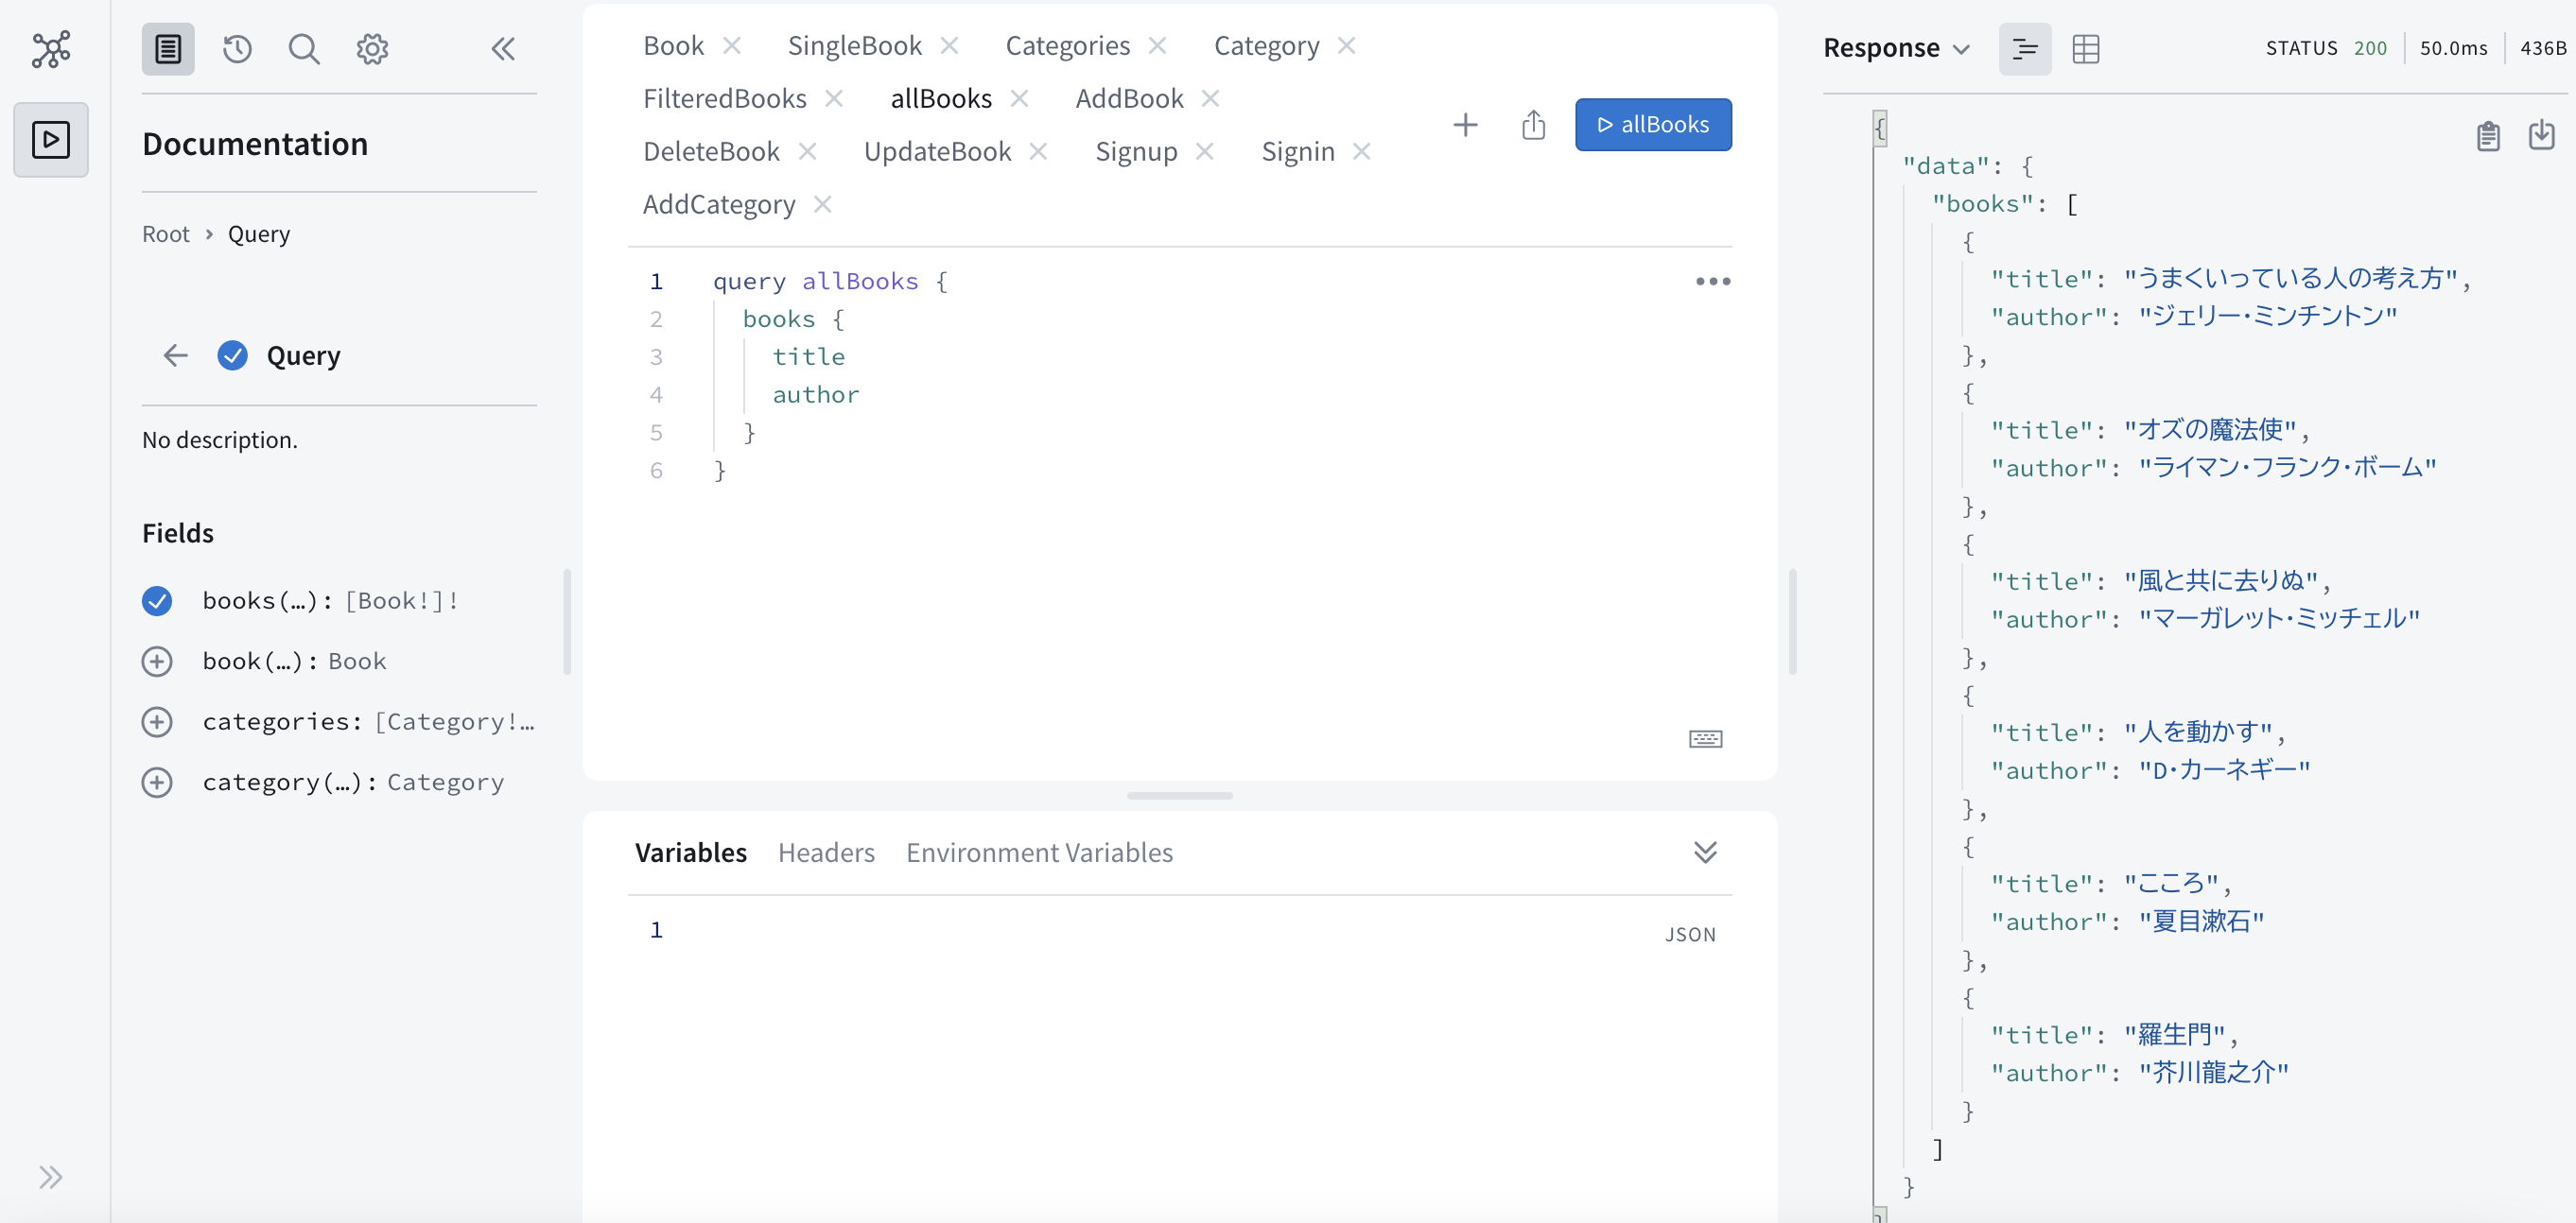
Task: Open the Response dropdown
Action: click(x=1896, y=48)
